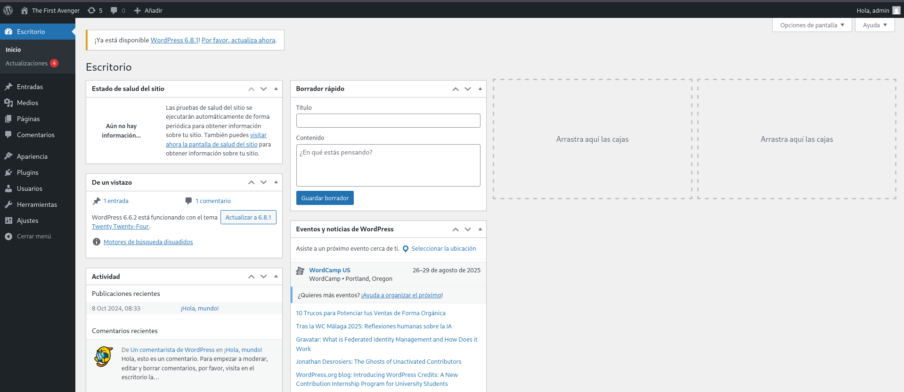
Task: Open Inicio submenu item
Action: [13, 49]
